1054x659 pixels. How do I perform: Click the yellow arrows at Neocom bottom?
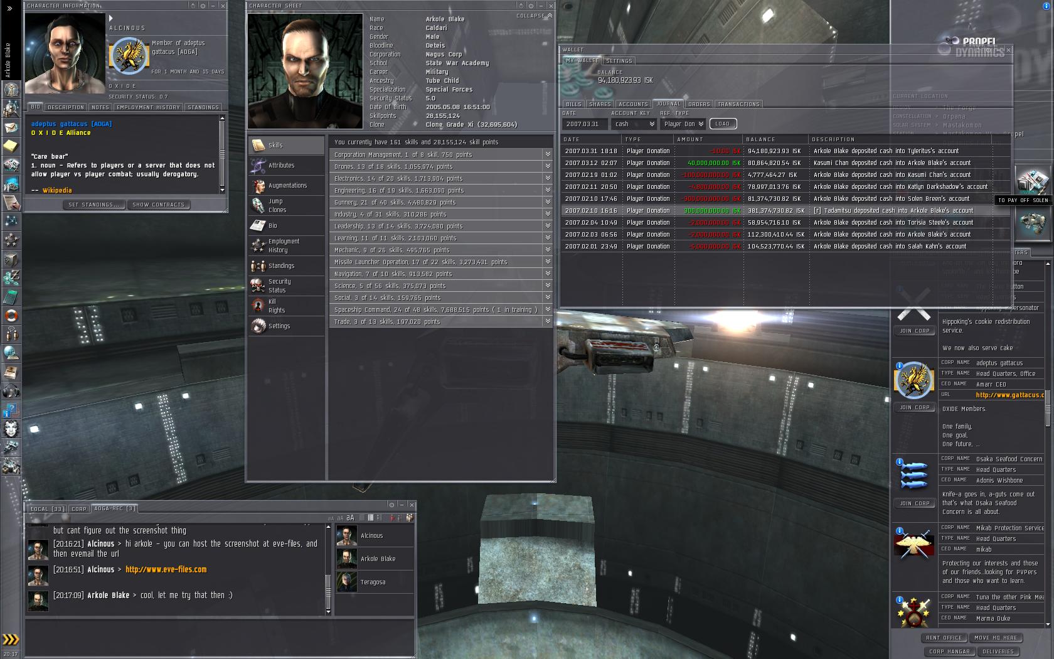pyautogui.click(x=11, y=640)
